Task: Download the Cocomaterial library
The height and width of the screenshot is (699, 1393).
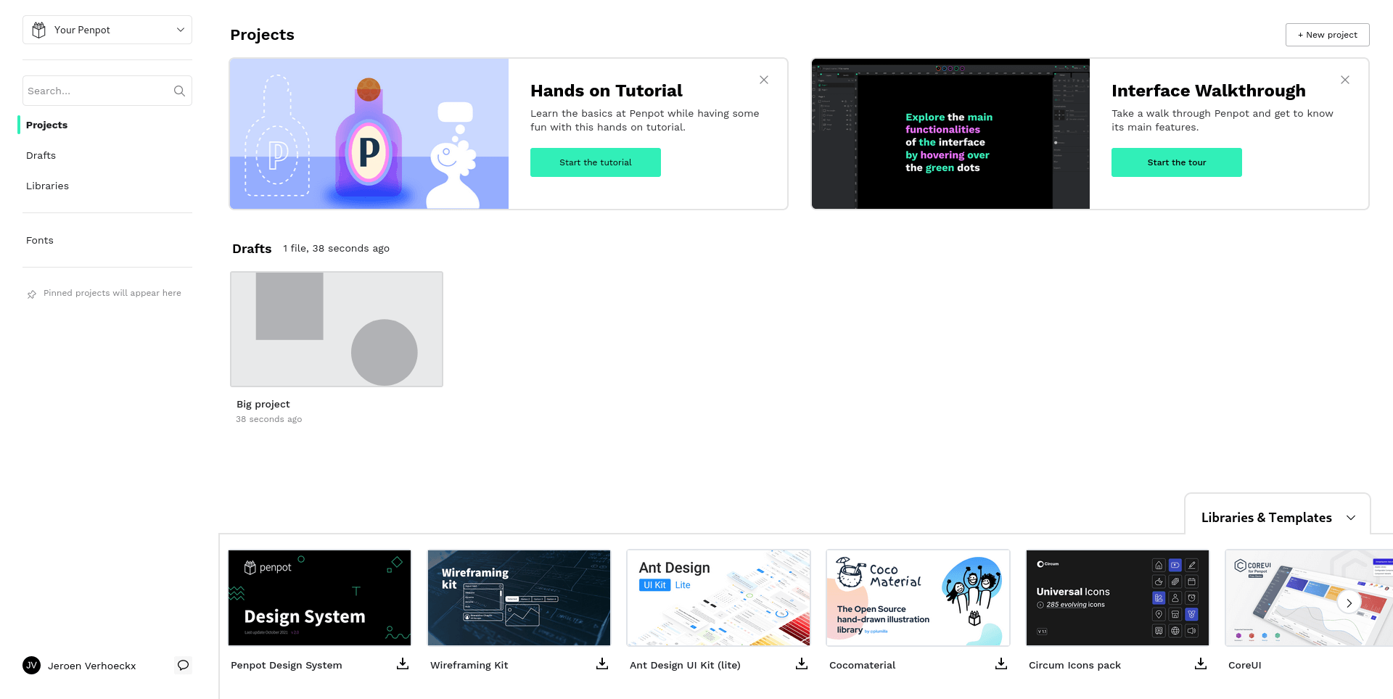Action: (x=1001, y=663)
